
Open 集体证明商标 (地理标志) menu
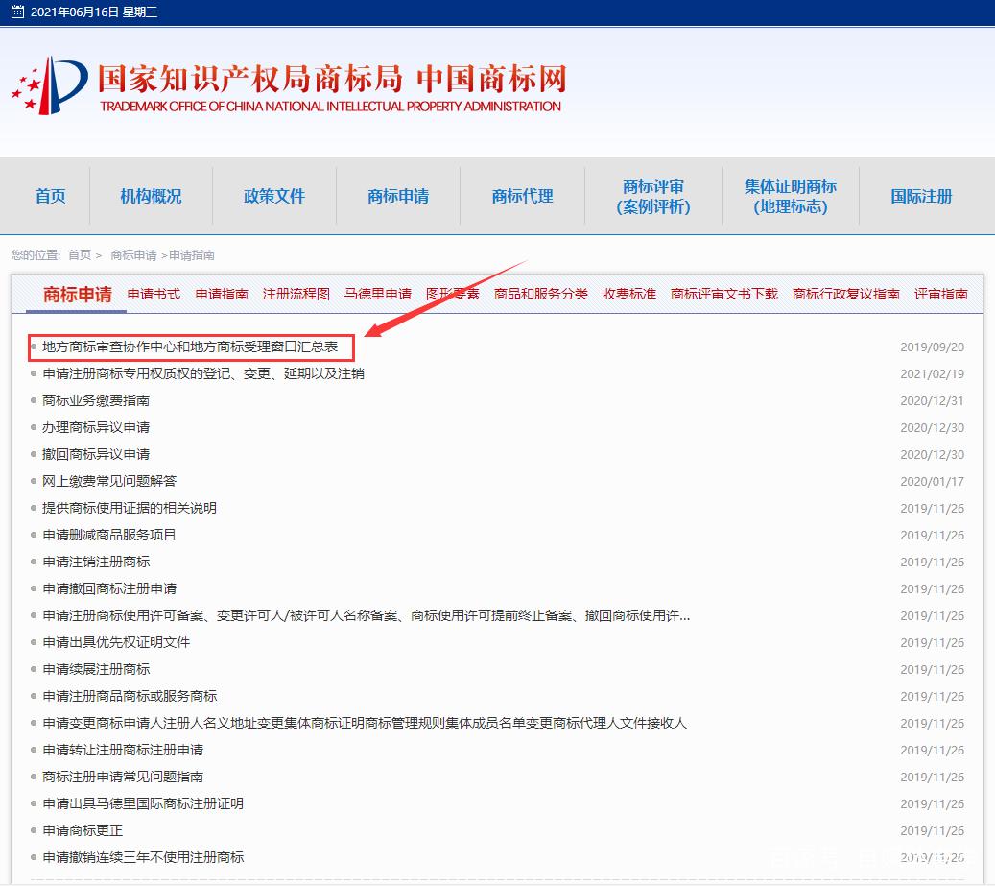pyautogui.click(x=790, y=196)
